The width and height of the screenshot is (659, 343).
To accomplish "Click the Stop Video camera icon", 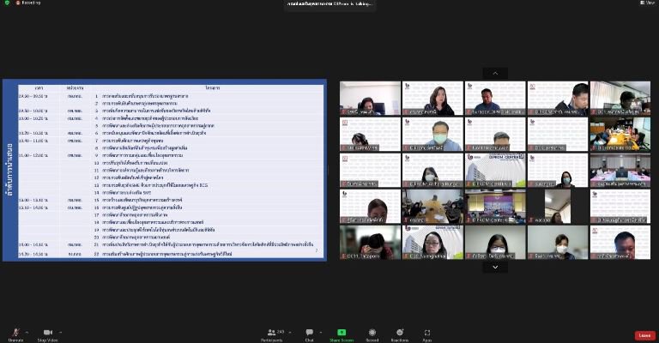I will point(47,332).
